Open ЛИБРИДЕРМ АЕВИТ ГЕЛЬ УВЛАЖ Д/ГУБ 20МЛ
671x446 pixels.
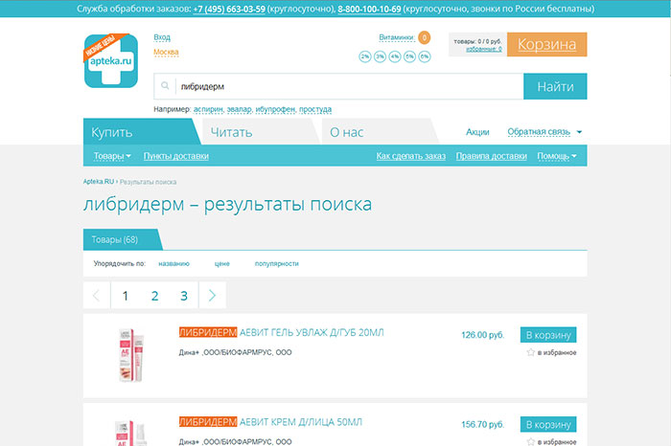pyautogui.click(x=281, y=332)
